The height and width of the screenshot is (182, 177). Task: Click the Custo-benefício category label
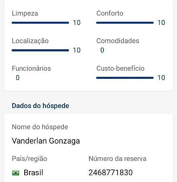pyautogui.click(x=120, y=68)
